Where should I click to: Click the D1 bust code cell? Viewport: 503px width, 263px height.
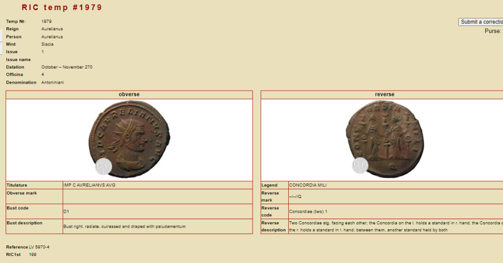66,212
